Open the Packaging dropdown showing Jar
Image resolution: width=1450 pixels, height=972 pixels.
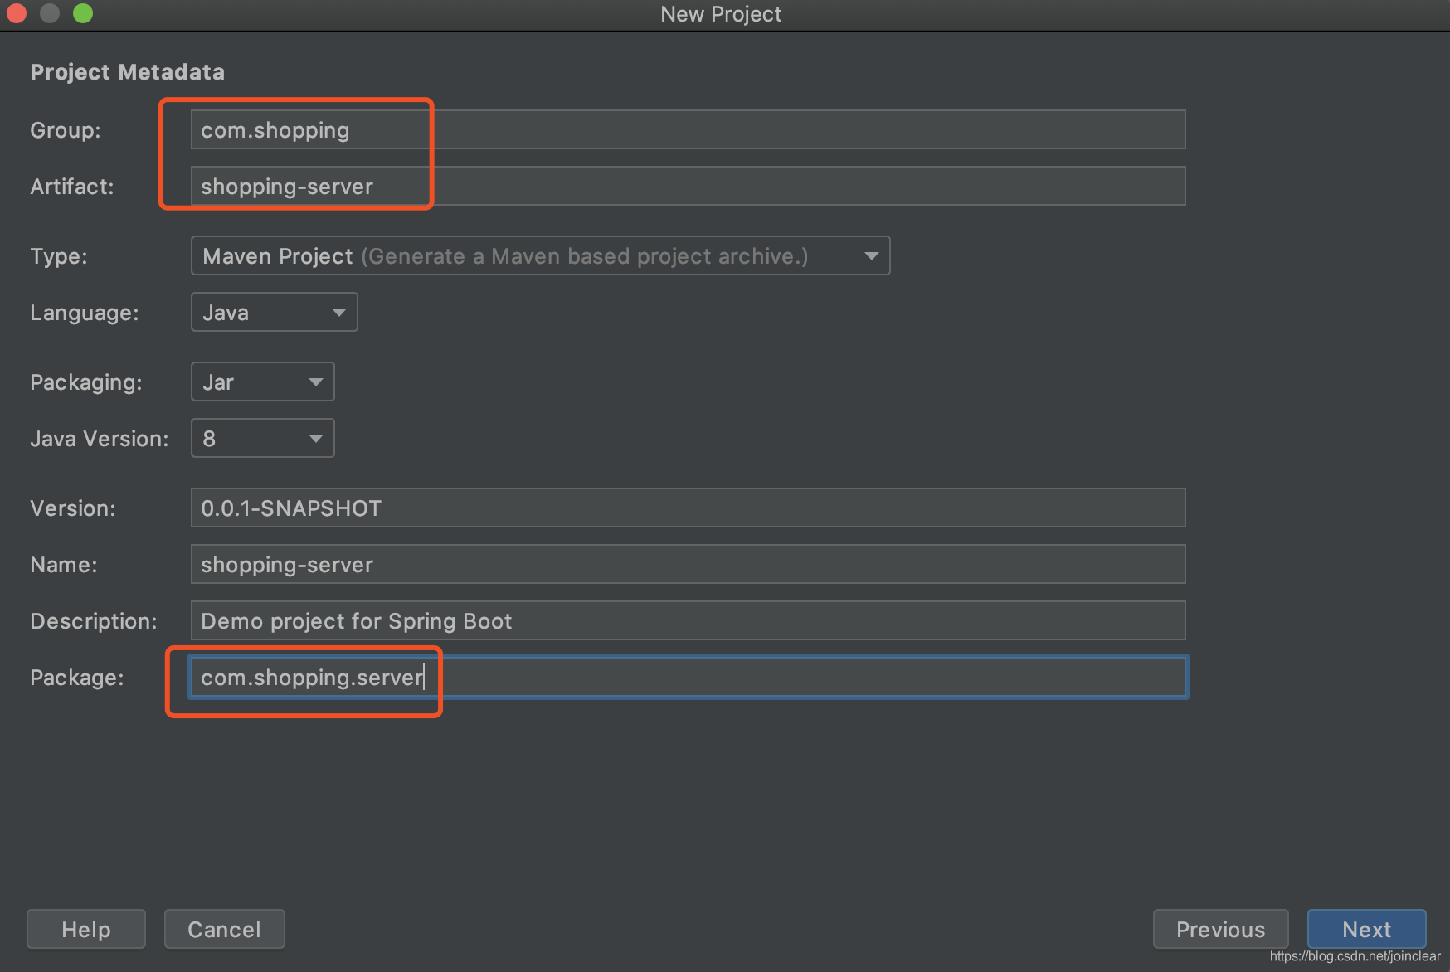click(x=262, y=382)
